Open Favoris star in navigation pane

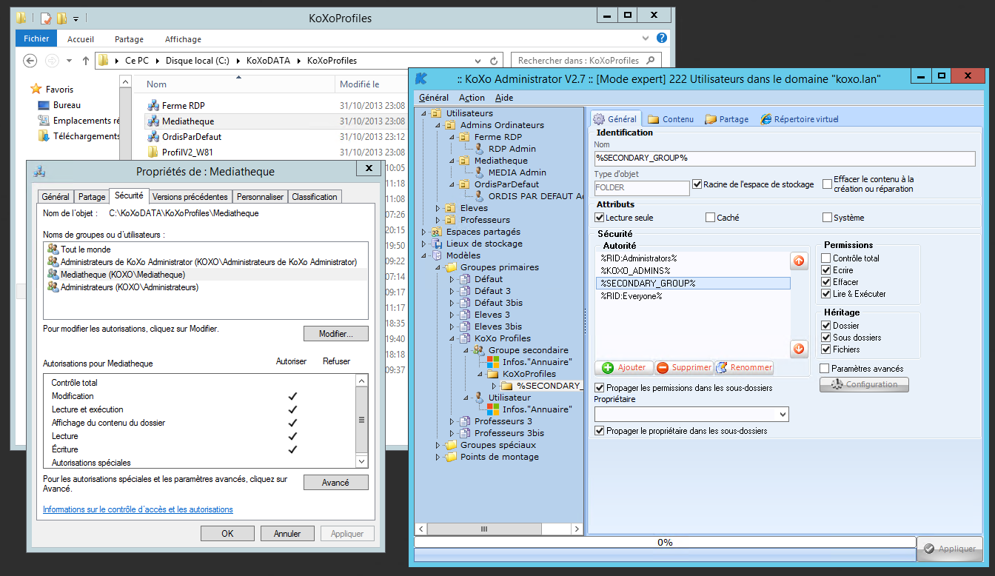pyautogui.click(x=36, y=89)
